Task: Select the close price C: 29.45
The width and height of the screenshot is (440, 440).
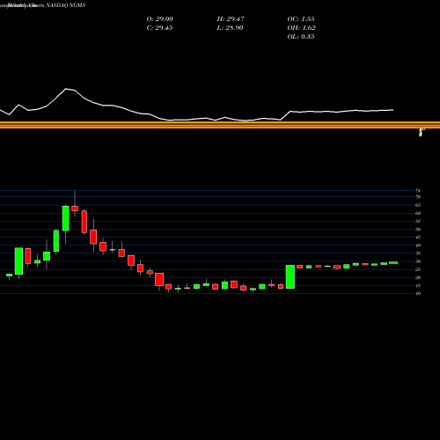Action: (159, 28)
